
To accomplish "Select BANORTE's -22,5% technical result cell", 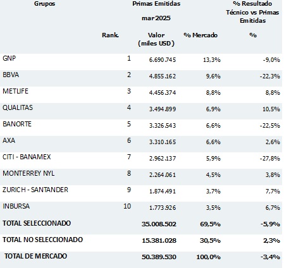I will point(270,126).
